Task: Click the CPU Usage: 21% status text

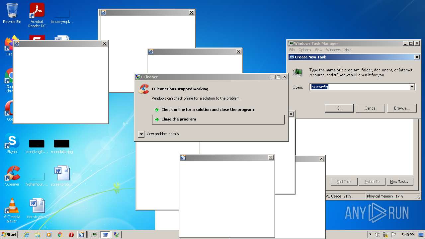Action: click(x=338, y=196)
